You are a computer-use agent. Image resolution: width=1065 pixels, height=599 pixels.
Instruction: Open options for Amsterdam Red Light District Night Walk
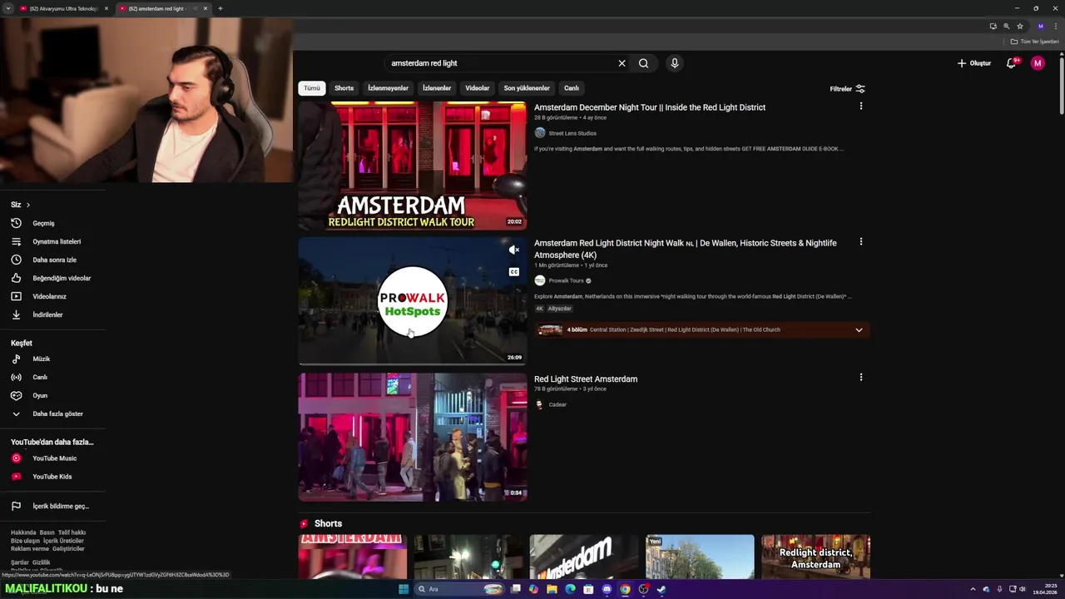[861, 242]
